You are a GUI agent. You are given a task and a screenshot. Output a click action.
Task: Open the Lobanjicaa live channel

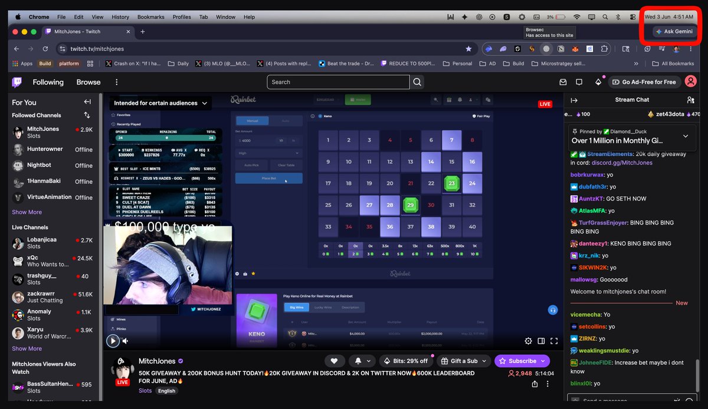tap(53, 243)
